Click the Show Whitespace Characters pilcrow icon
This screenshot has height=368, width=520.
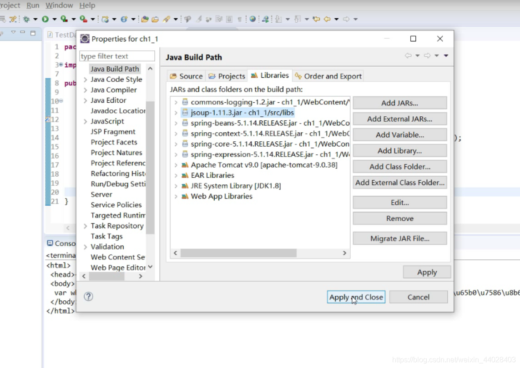[x=239, y=20]
